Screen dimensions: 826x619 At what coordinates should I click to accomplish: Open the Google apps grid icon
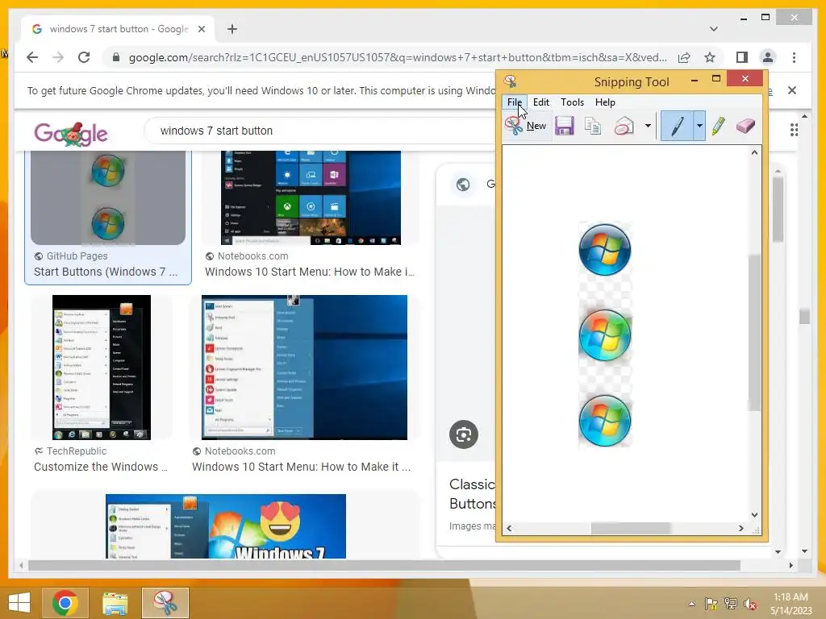[794, 130]
